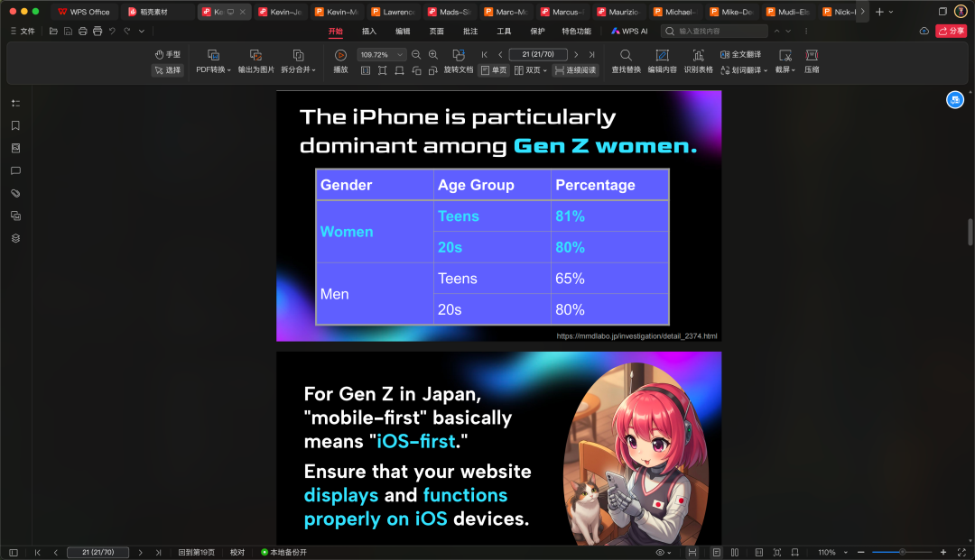Click Return to page 19 (回到第19页)
The height and width of the screenshot is (560, 975).
coord(197,552)
